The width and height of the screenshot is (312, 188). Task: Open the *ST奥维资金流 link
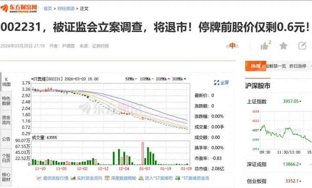tap(195, 178)
